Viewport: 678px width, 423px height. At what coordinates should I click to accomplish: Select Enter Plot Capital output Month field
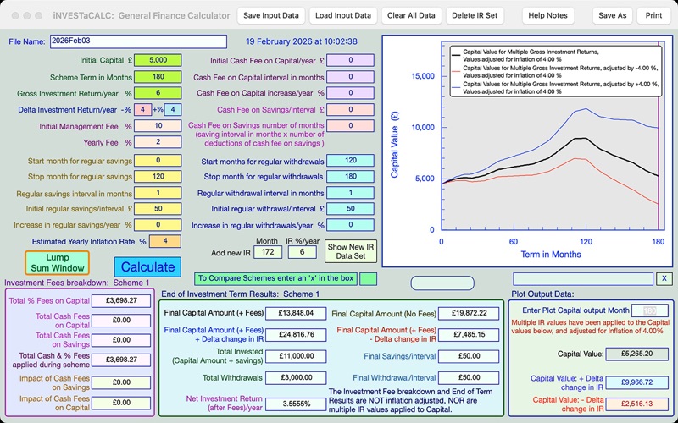pyautogui.click(x=649, y=310)
